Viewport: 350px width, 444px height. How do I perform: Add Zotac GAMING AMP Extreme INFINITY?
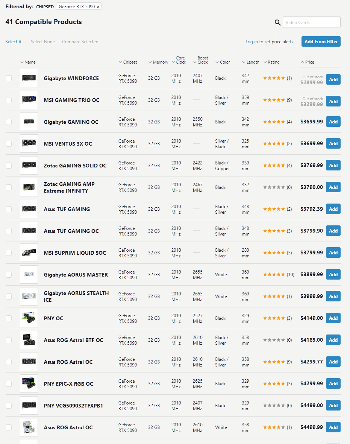point(333,187)
